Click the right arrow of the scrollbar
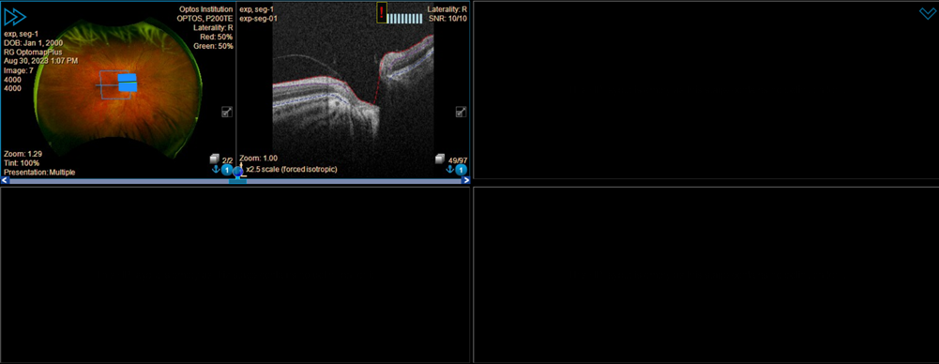The image size is (939, 364). [465, 180]
